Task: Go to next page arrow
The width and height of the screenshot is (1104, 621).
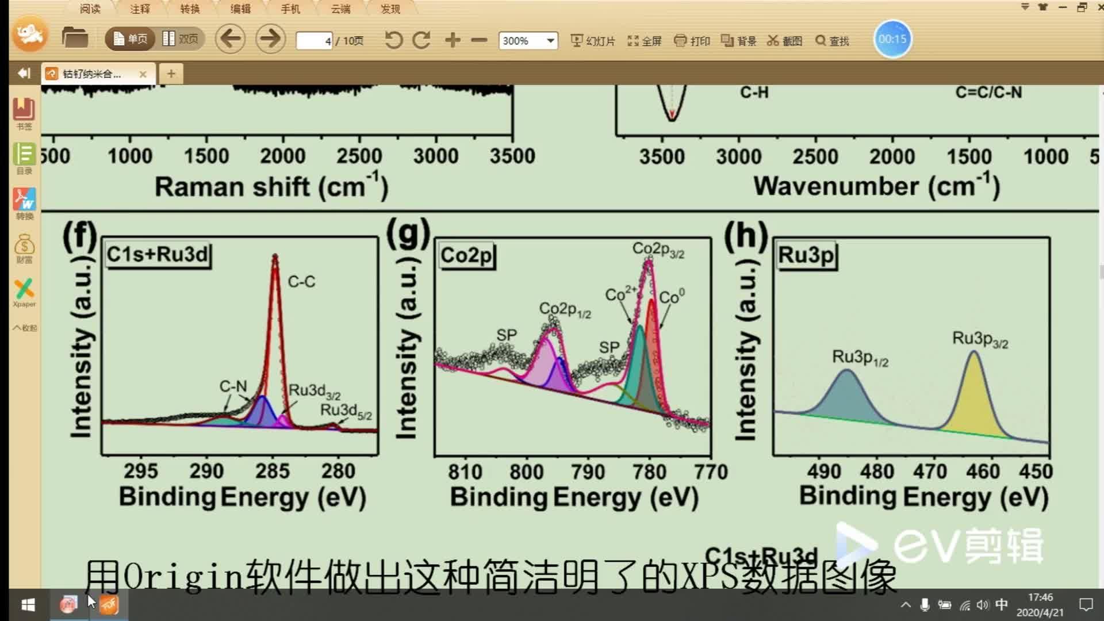Action: [x=270, y=39]
